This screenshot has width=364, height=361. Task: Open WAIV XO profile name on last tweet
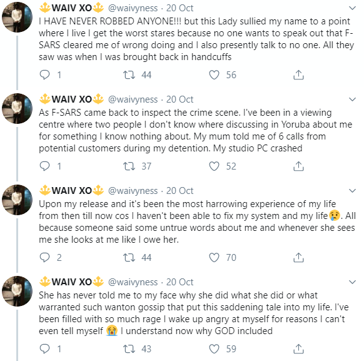point(71,282)
